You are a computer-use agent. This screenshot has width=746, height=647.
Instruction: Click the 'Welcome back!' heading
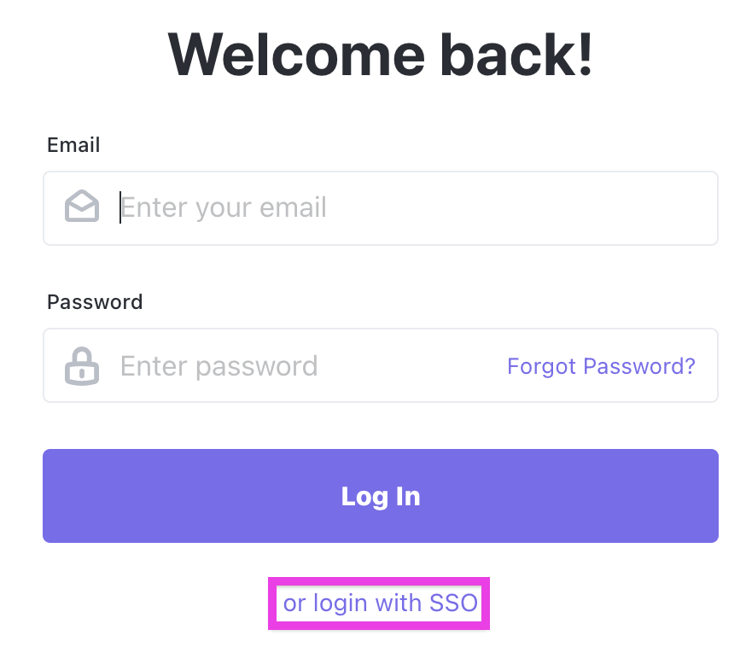380,55
